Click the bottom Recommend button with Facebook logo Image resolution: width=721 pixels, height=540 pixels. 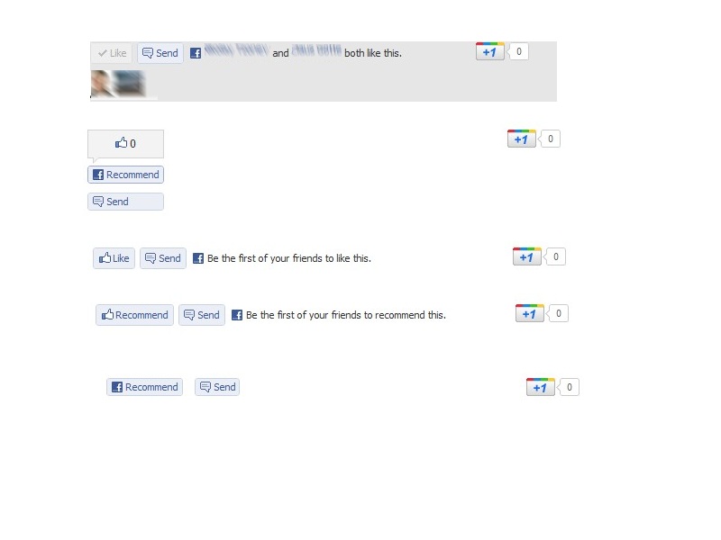click(144, 387)
